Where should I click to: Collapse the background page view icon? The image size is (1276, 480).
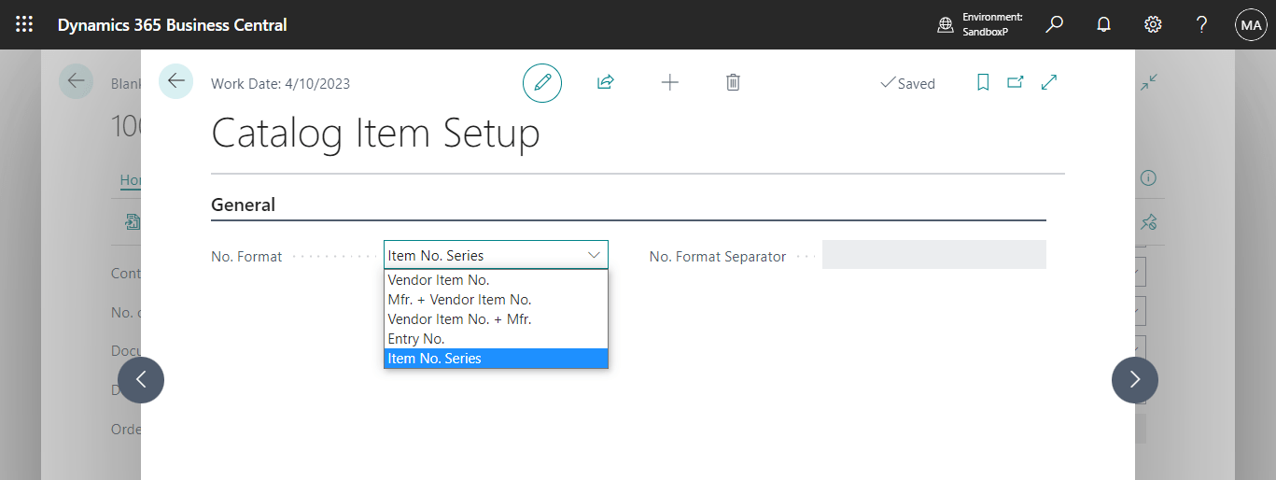pos(1149,82)
